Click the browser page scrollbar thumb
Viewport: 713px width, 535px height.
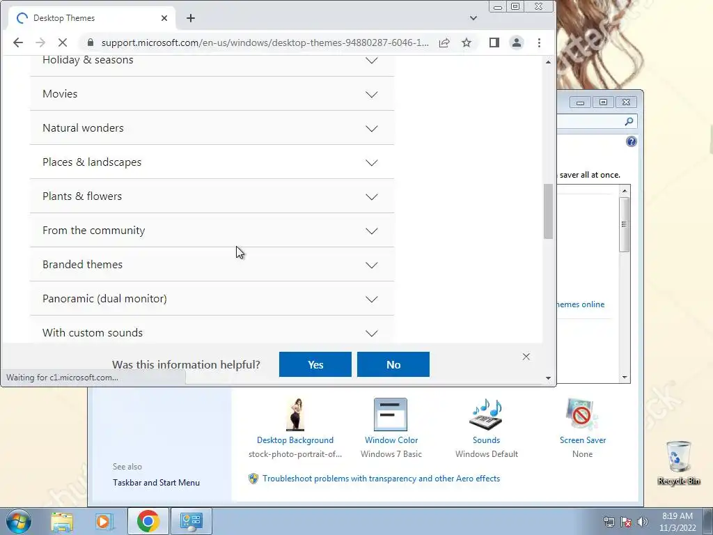pyautogui.click(x=549, y=211)
